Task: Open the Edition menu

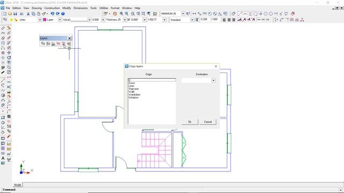Action: 17,8
